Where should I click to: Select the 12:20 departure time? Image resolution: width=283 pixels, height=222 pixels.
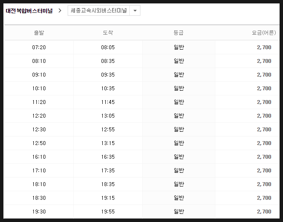tap(39, 116)
